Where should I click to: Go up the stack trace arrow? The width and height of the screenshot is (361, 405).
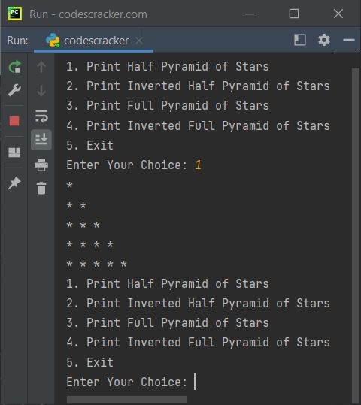pos(41,67)
